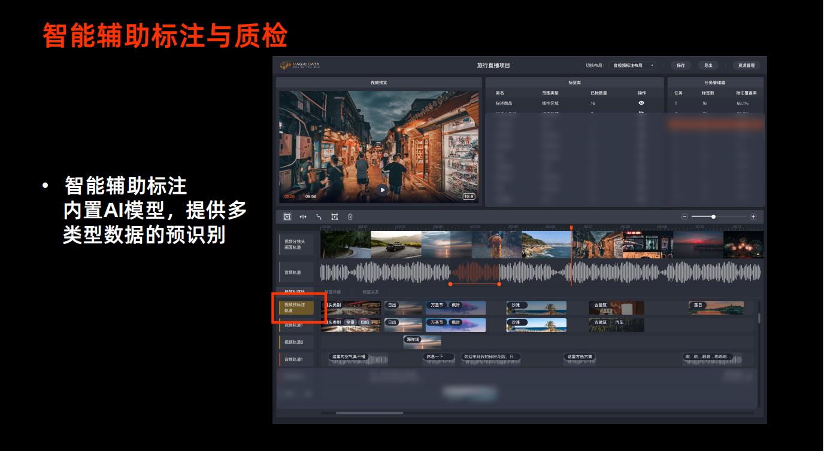The image size is (824, 451).
Task: Select the 视频预标注轨道 track header
Action: [296, 307]
